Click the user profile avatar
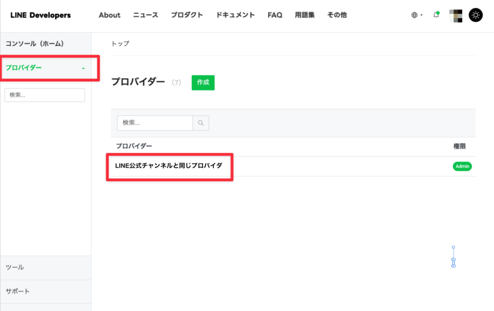This screenshot has width=494, height=311. click(456, 15)
